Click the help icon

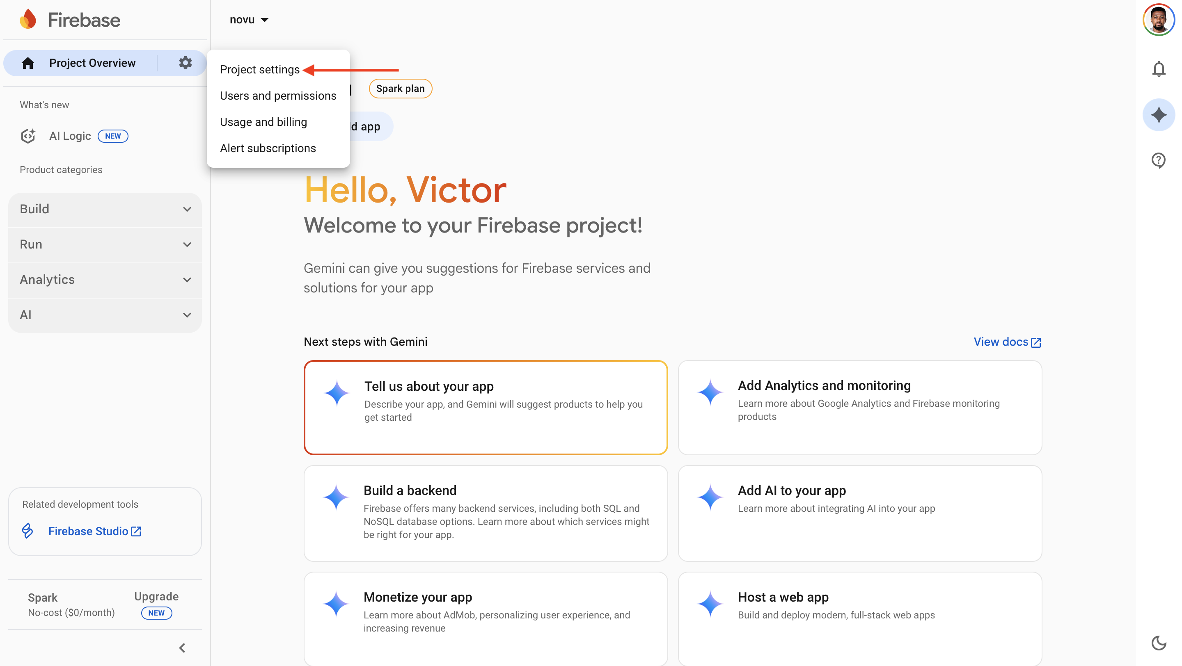(x=1159, y=160)
